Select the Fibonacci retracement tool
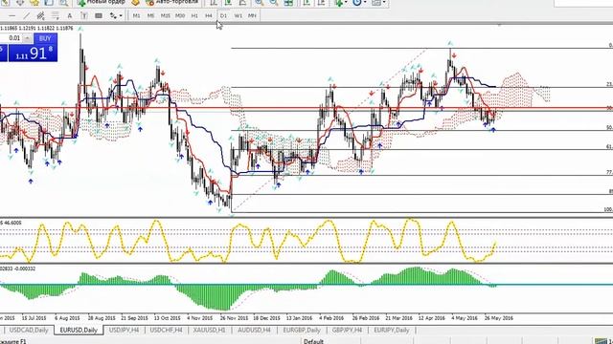Viewport: 613px width, 344px height. coord(56,15)
